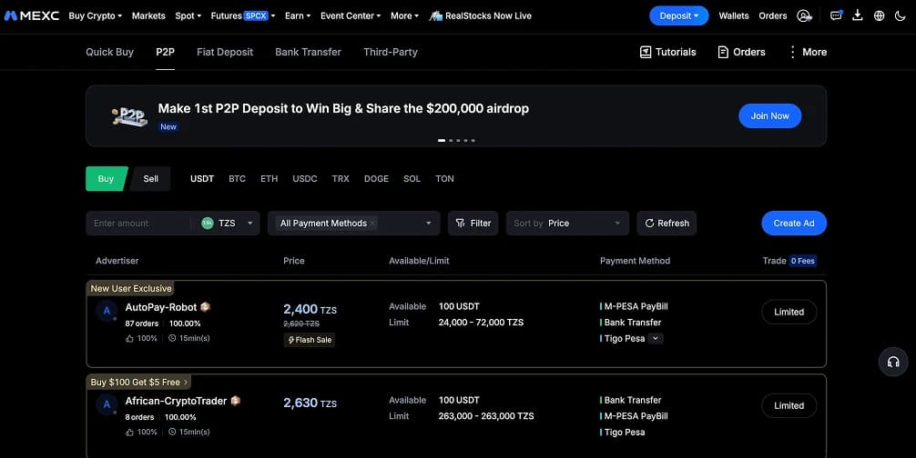Image resolution: width=916 pixels, height=458 pixels.
Task: Open the Bank Transfer tab
Action: pos(308,52)
